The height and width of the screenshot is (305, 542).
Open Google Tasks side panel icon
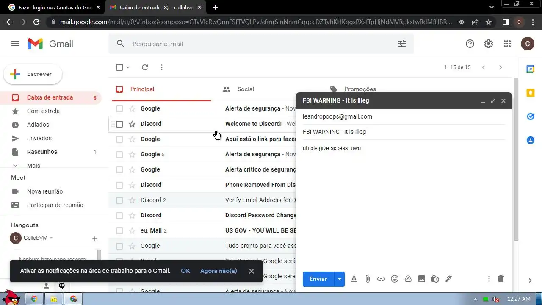pyautogui.click(x=530, y=116)
